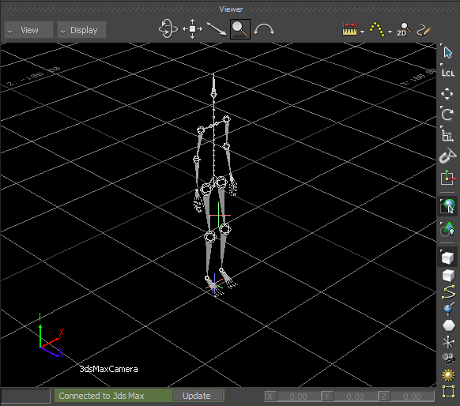Expand the ruler measurement dropdown arrow
This screenshot has height=406, width=460.
[362, 32]
